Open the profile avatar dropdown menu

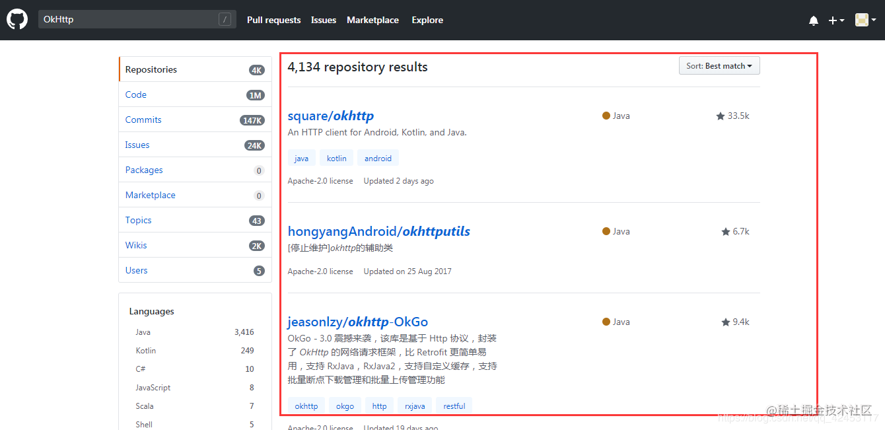864,20
